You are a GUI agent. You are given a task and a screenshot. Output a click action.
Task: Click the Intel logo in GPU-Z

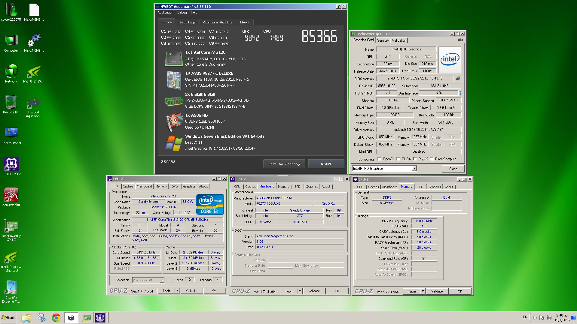click(x=450, y=59)
